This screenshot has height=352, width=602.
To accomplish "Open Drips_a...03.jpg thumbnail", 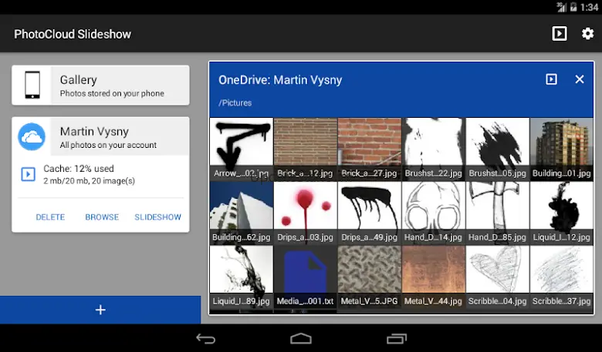I will pos(305,213).
